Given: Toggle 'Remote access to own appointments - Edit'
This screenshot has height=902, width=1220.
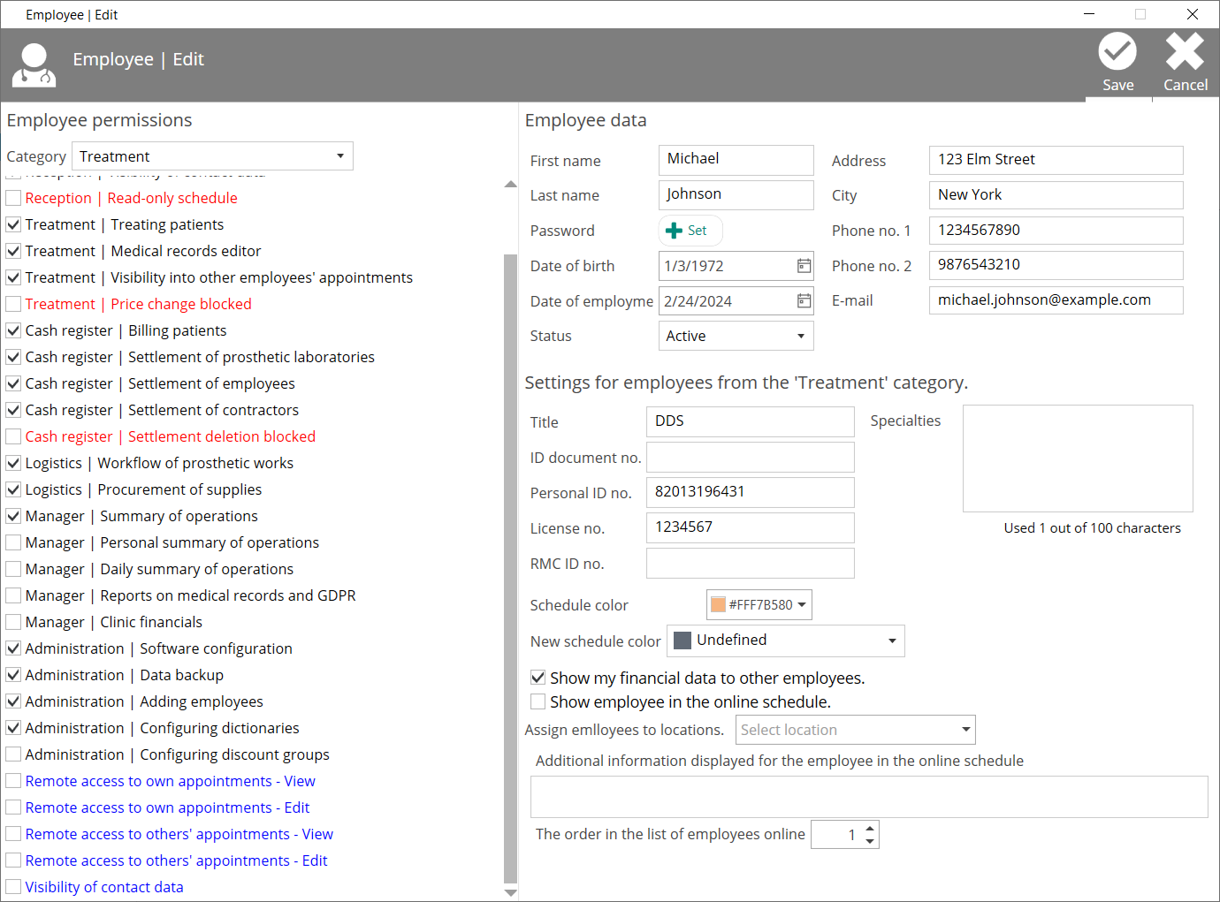Looking at the screenshot, I should click(x=13, y=807).
